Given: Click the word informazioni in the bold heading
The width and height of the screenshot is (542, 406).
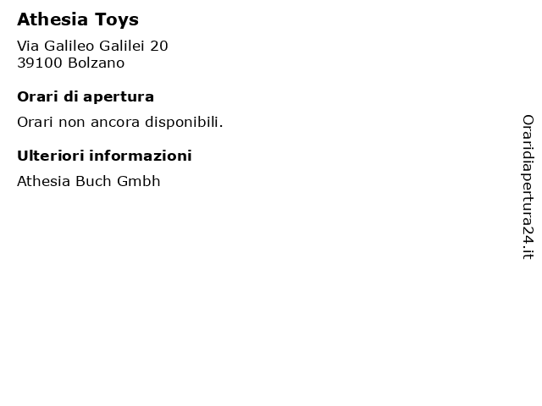Looking at the screenshot, I should [x=141, y=156].
